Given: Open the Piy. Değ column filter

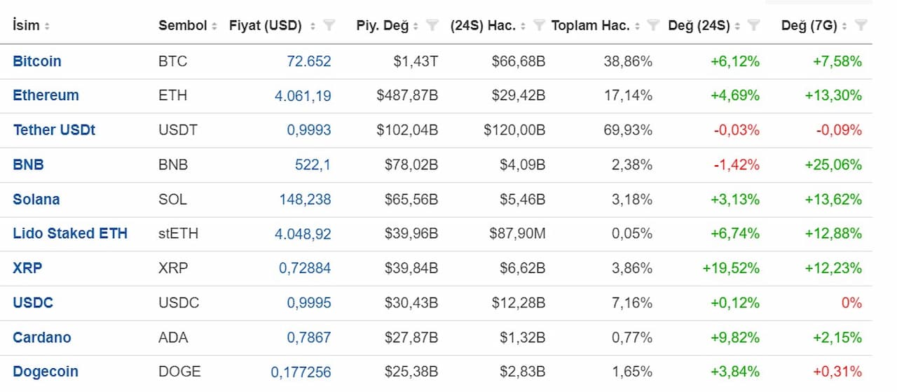Looking at the screenshot, I should click(432, 26).
